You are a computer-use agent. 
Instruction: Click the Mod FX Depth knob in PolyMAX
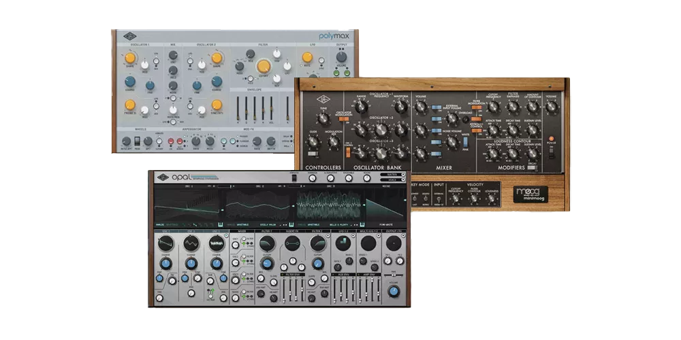tap(271, 141)
